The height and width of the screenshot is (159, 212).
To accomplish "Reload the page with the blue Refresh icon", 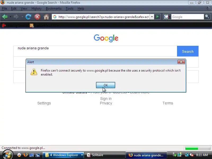I will (x=28, y=17).
